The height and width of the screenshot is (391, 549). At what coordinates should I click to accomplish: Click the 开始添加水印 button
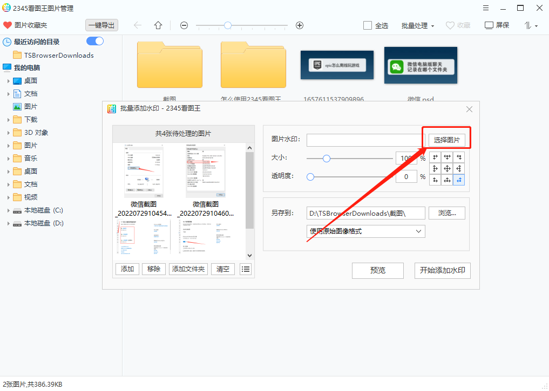point(442,270)
